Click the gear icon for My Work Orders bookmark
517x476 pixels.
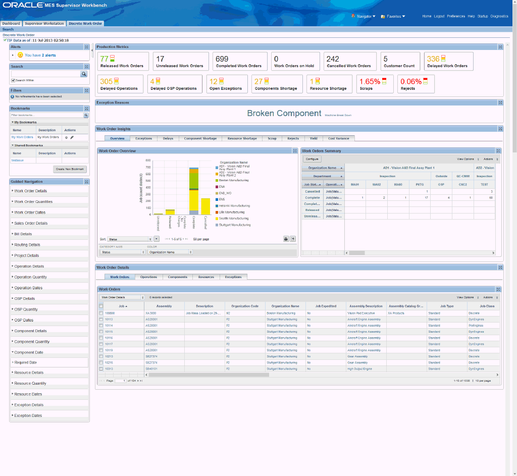tap(66, 137)
